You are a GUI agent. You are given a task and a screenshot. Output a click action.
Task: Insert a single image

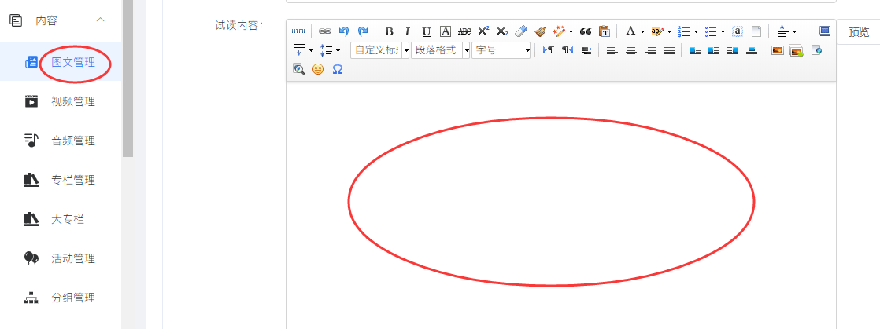pyautogui.click(x=778, y=50)
